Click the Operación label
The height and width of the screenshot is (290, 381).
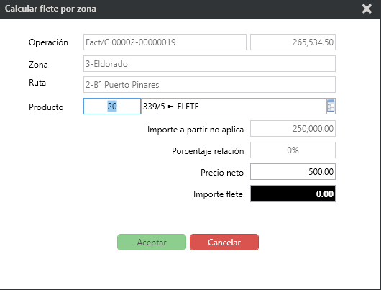[48, 42]
